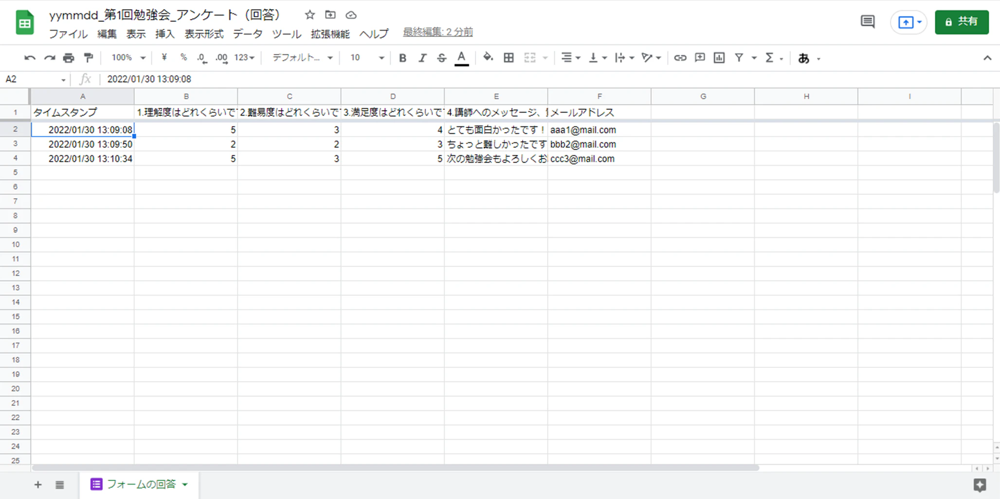The height and width of the screenshot is (499, 1000).
Task: Move the document to a folder
Action: coord(330,15)
